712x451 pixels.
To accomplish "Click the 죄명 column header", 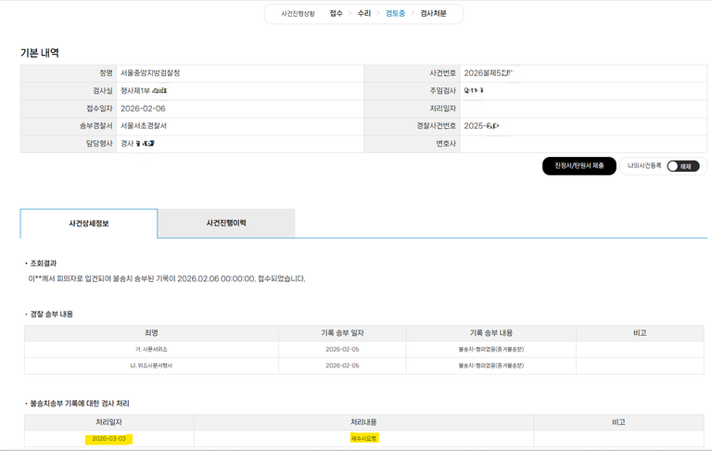I will [x=152, y=332].
